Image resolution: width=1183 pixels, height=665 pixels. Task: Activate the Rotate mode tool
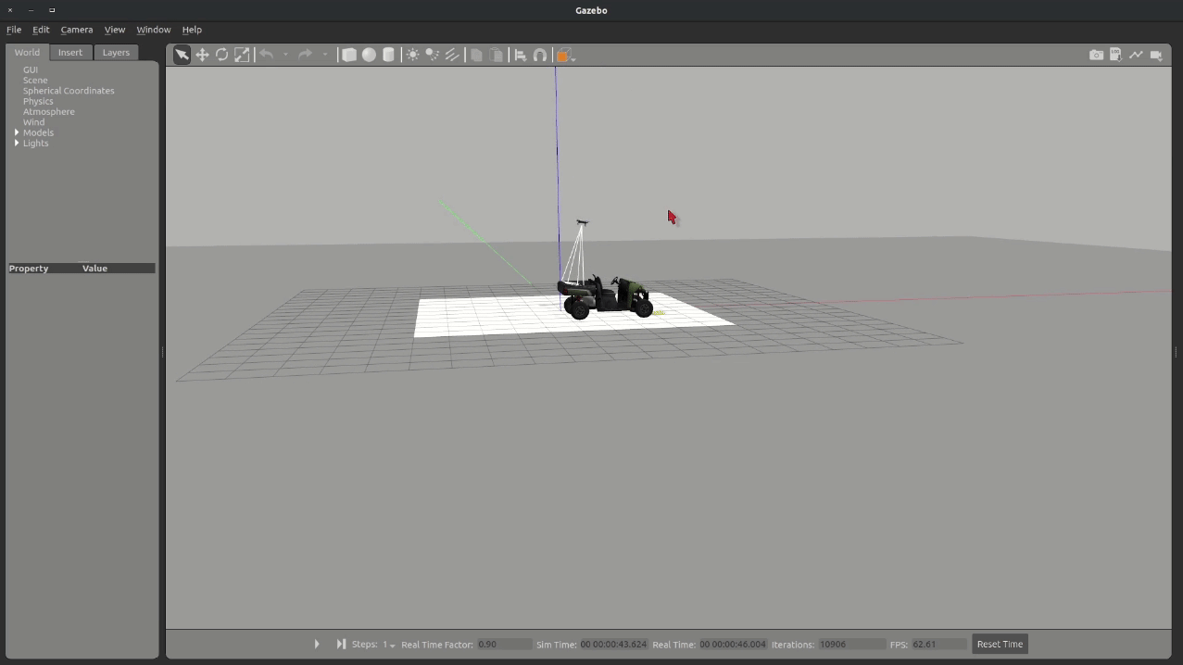(x=222, y=55)
